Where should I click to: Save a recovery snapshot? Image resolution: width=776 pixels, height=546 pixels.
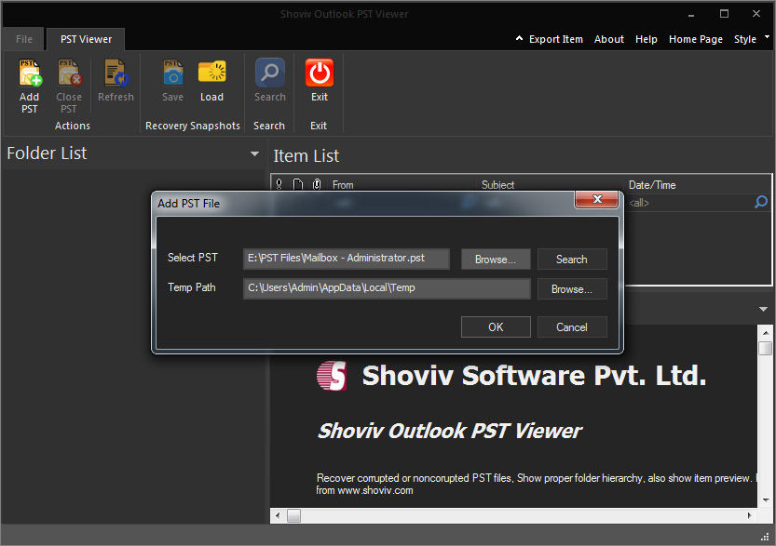click(172, 73)
